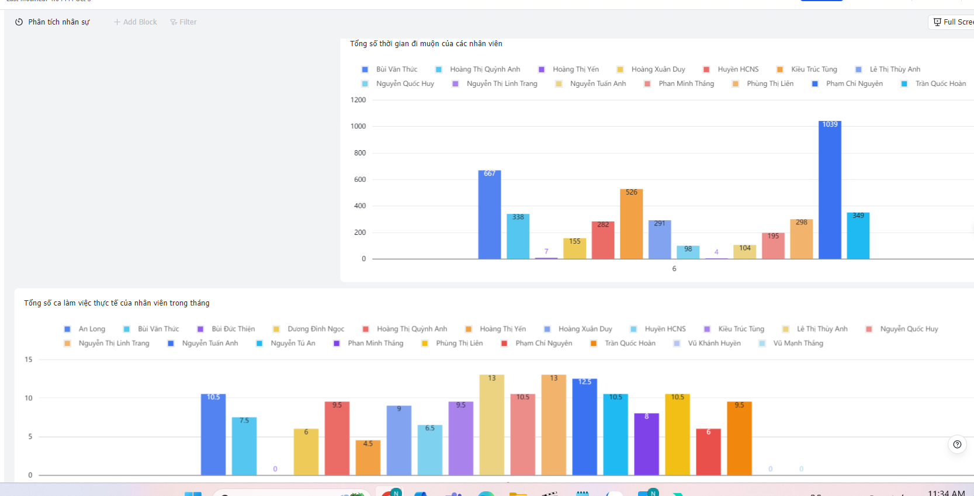Screen dimensions: 974x496
Task: Toggle Hoàng Thị Yến in late-time chart legend
Action: 569,70
